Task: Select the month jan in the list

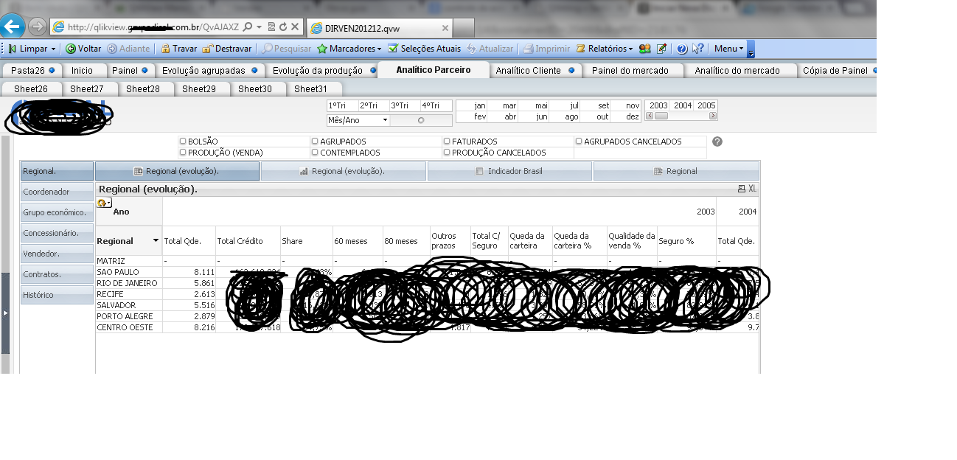Action: click(x=472, y=105)
